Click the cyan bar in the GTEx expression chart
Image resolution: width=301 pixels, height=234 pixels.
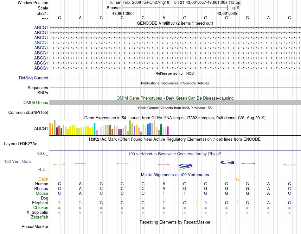click(x=95, y=129)
